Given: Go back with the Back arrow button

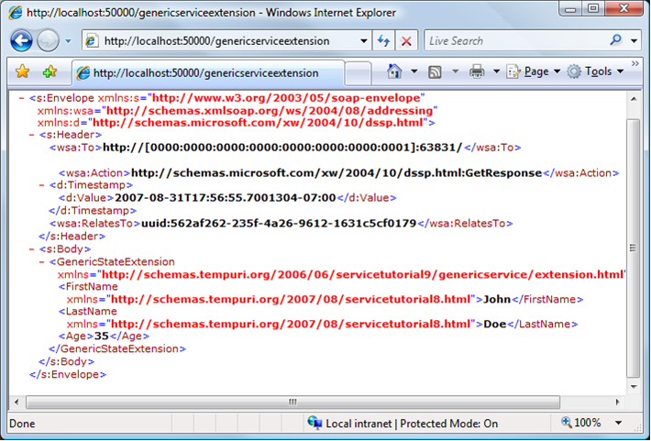Looking at the screenshot, I should [21, 40].
